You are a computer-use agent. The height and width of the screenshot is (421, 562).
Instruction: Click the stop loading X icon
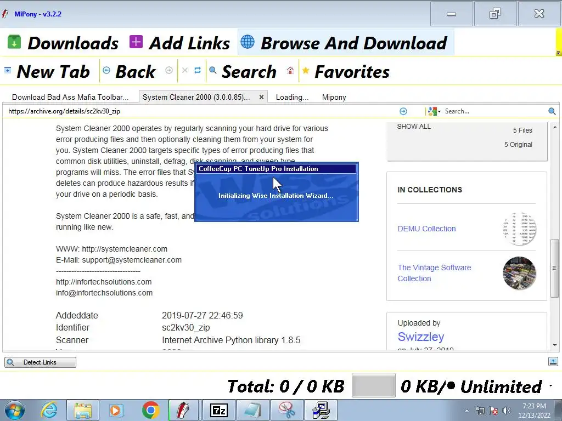[x=185, y=70]
